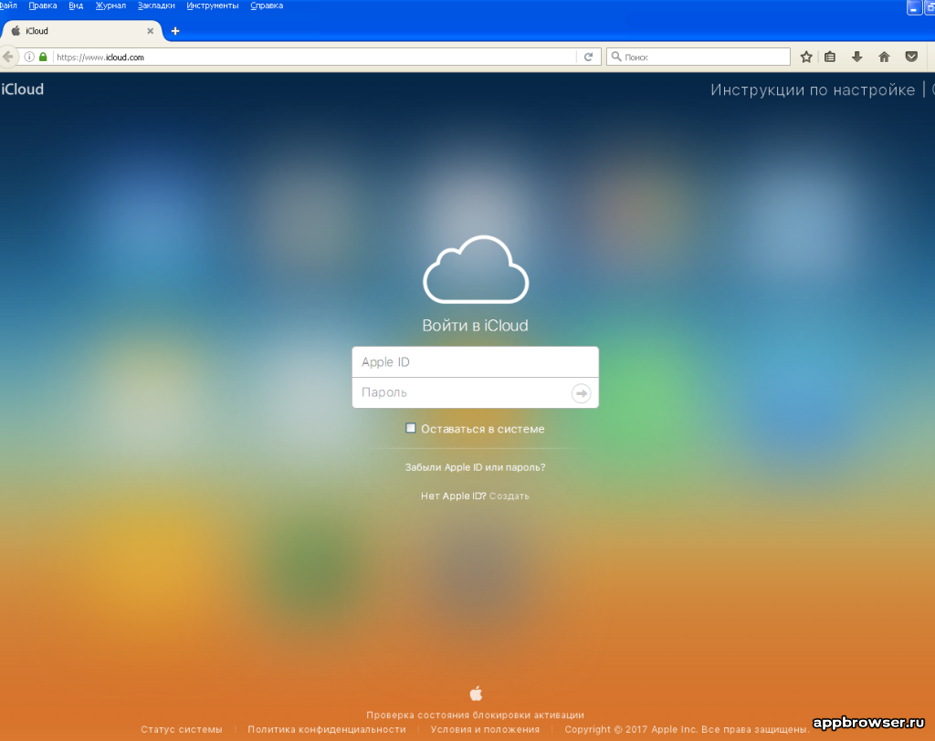This screenshot has height=741, width=935.
Task: Open a new tab with plus button
Action: point(175,31)
